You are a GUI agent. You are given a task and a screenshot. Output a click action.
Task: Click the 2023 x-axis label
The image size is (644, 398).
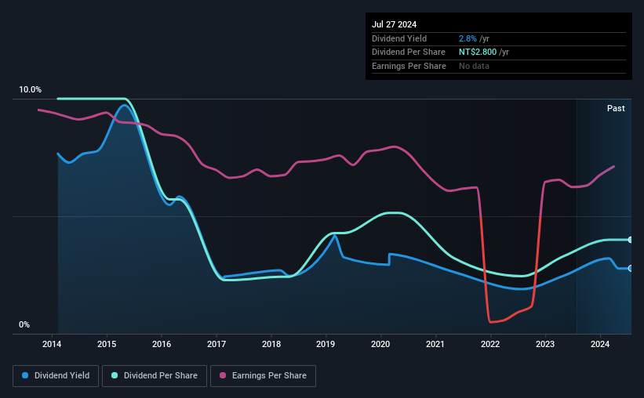545,344
